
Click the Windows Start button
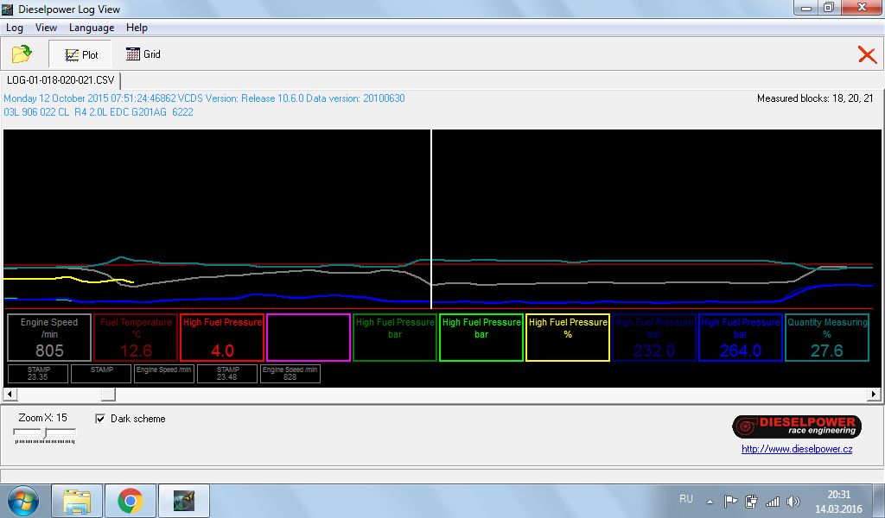22,501
